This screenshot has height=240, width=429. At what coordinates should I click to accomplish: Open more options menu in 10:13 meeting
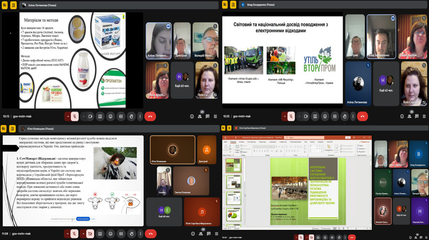[140, 117]
